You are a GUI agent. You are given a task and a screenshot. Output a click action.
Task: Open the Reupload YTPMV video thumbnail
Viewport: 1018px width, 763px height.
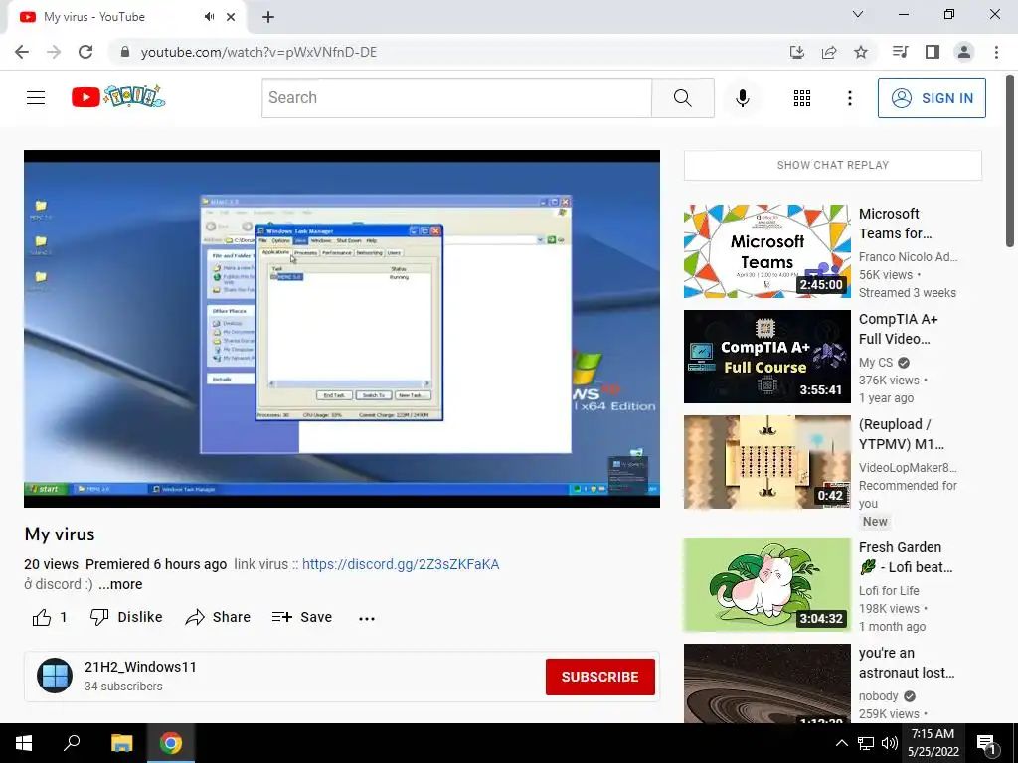pos(766,462)
